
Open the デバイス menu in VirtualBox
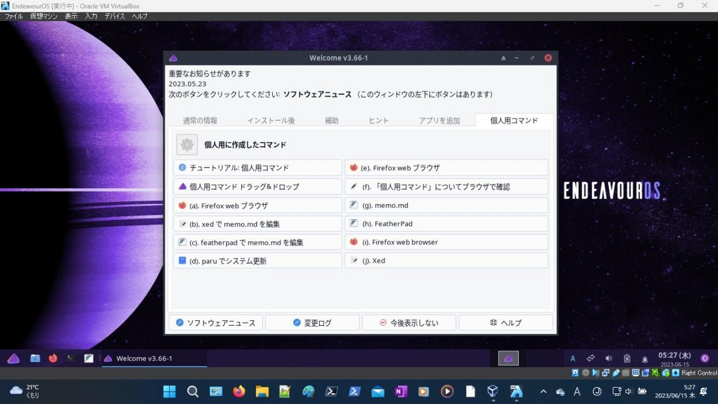[x=115, y=16]
